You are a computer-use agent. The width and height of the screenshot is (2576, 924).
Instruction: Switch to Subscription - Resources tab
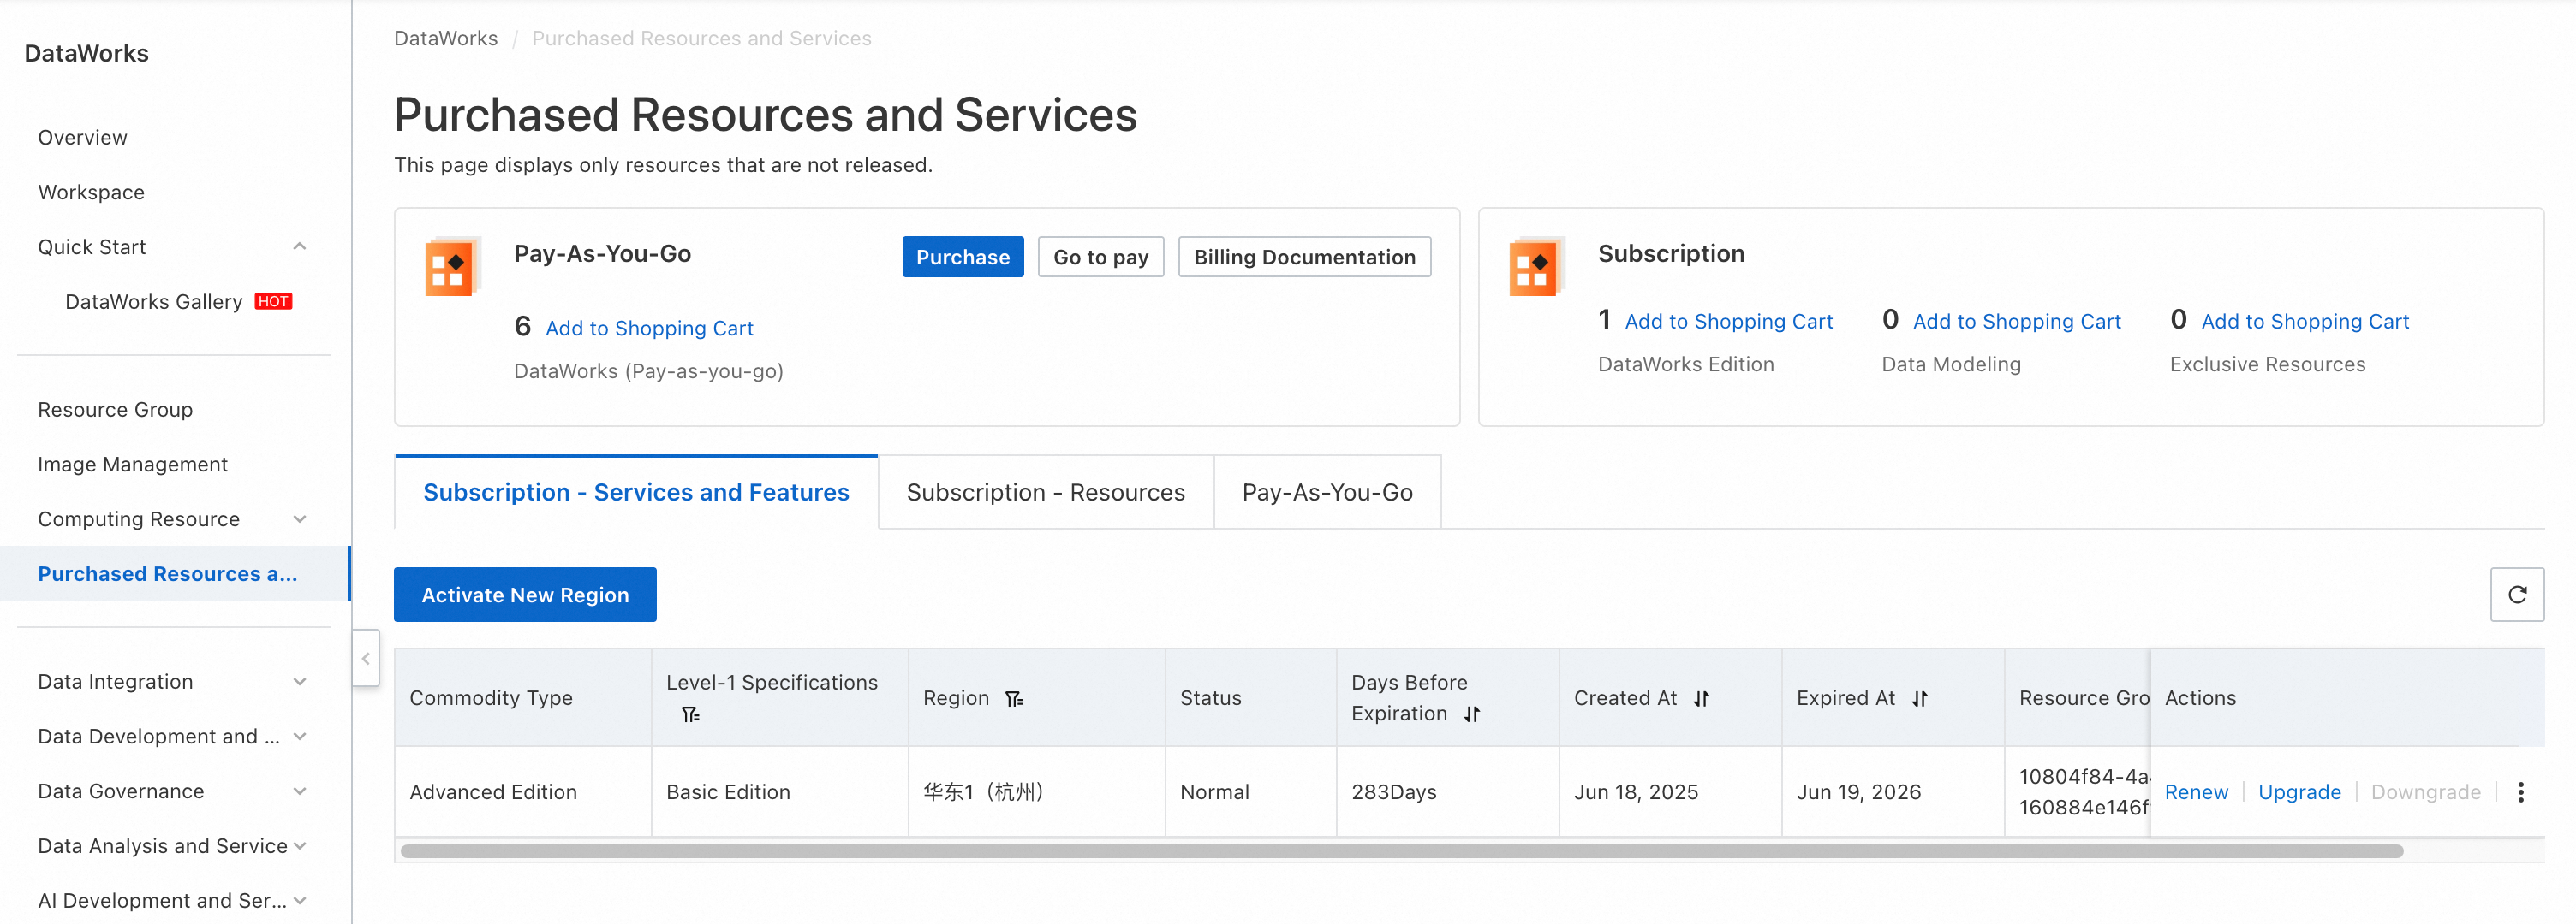click(1045, 493)
